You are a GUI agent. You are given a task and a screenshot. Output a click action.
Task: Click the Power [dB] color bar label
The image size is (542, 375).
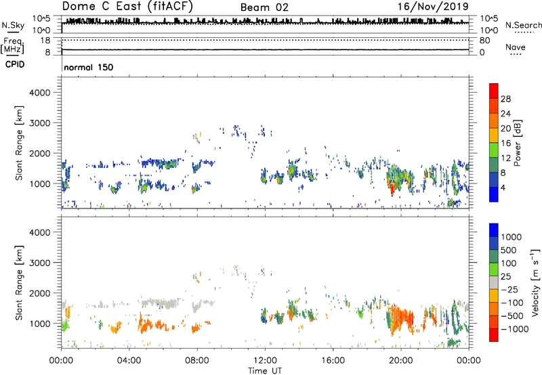pos(517,143)
